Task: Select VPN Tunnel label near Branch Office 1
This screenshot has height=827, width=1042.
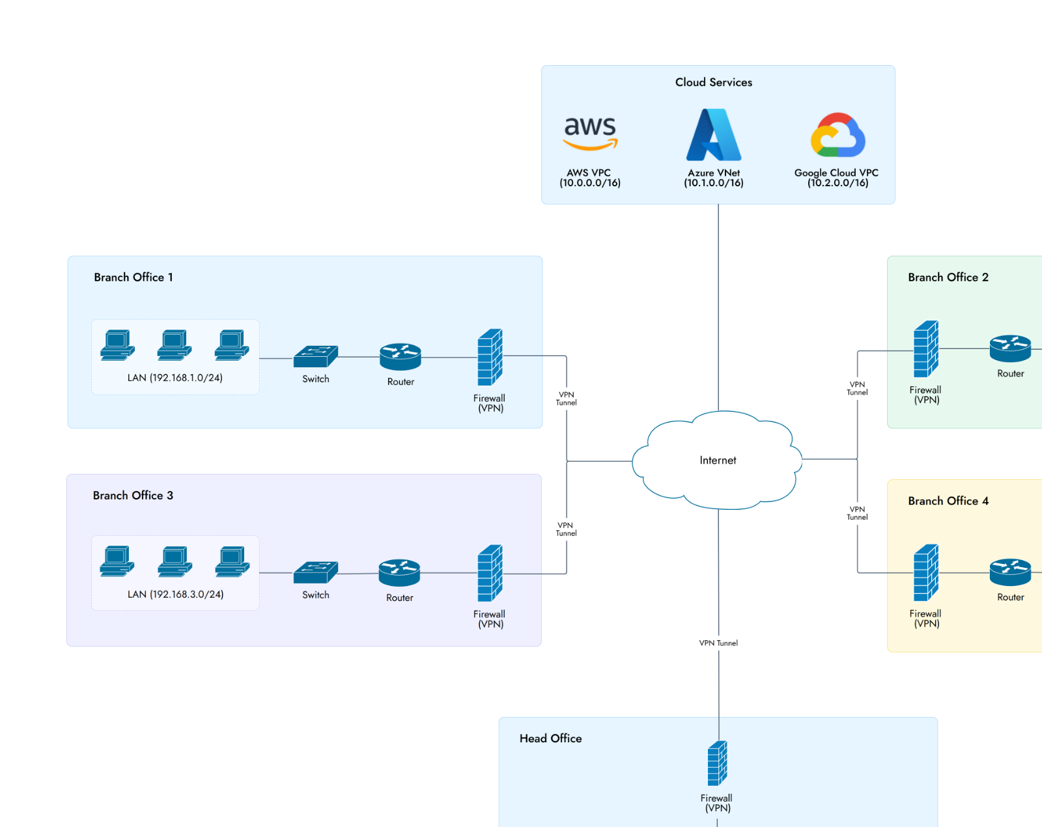Action: (567, 399)
